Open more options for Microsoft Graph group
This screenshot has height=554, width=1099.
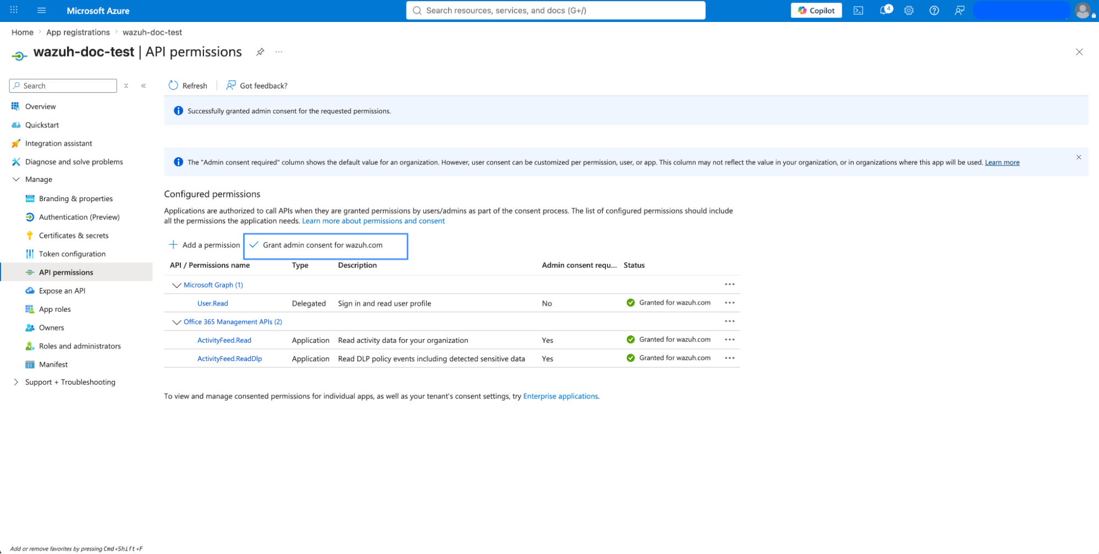coord(730,284)
